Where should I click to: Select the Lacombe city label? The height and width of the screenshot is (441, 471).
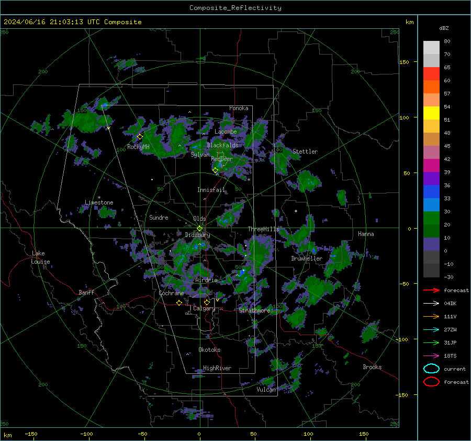(x=226, y=132)
